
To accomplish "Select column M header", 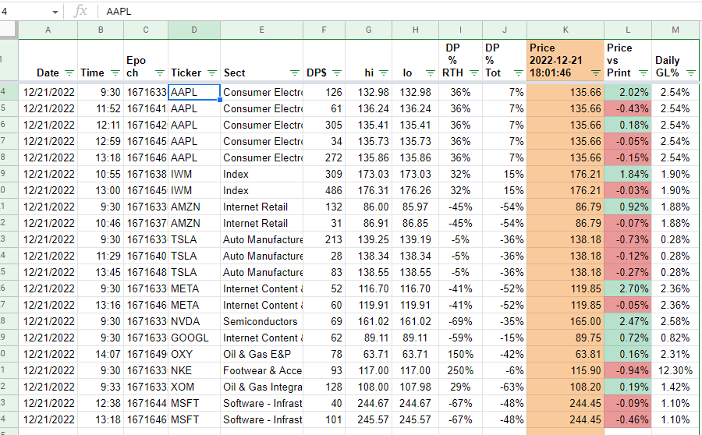I will 675,30.
